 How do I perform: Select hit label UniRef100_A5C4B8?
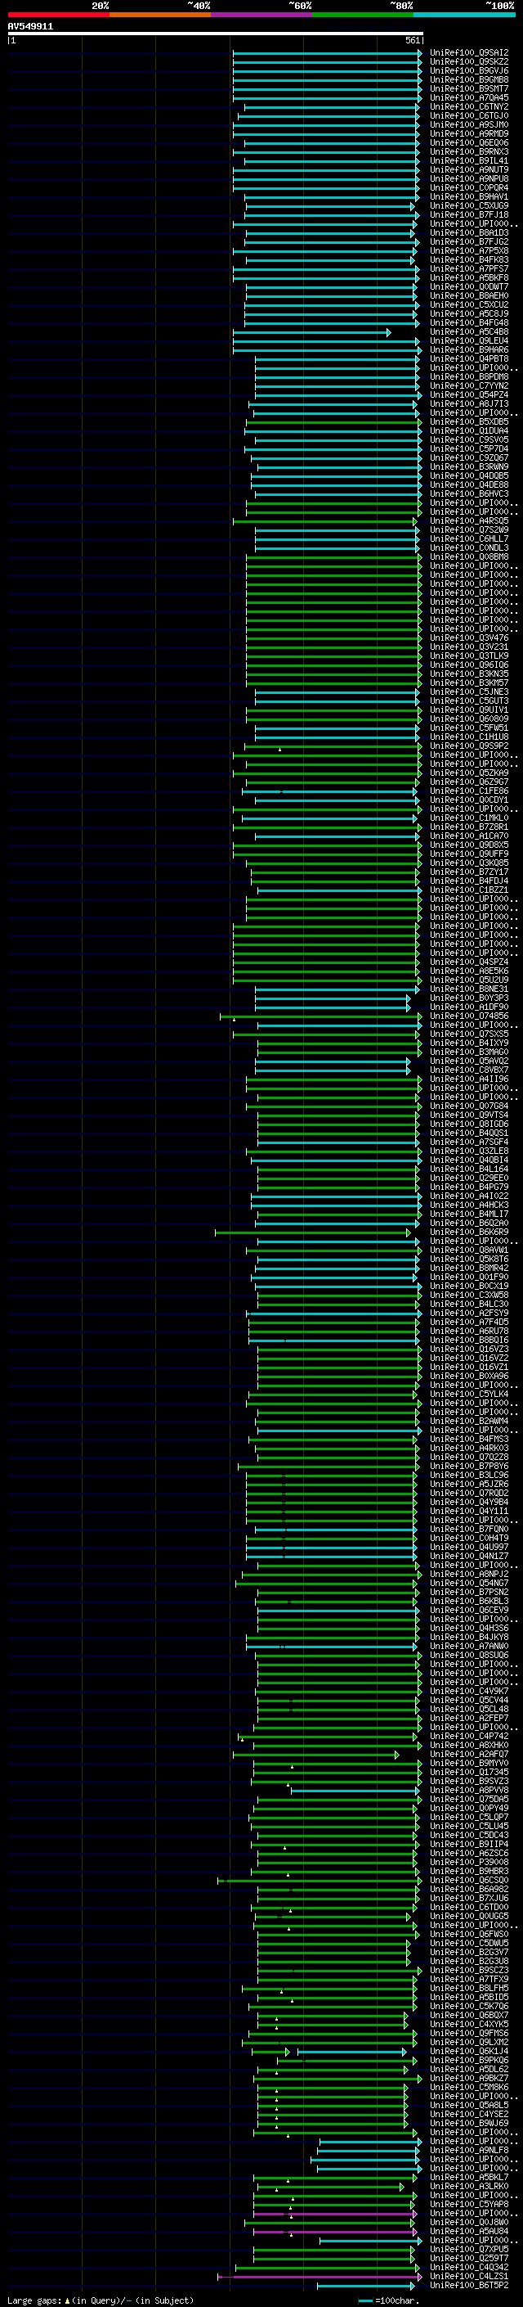[469, 332]
